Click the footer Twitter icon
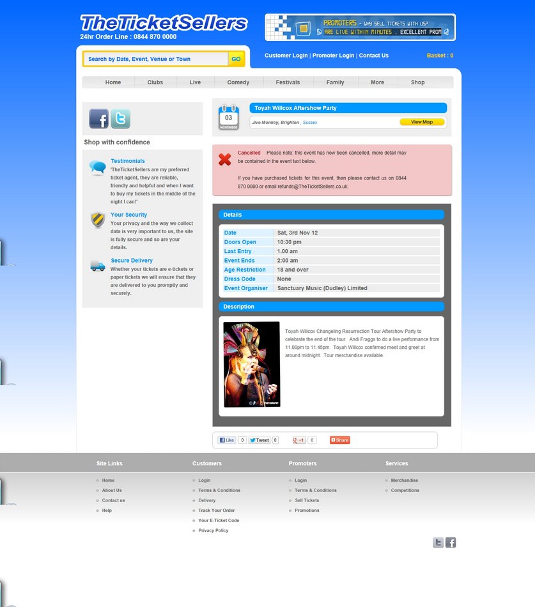The height and width of the screenshot is (607, 535). 438,542
